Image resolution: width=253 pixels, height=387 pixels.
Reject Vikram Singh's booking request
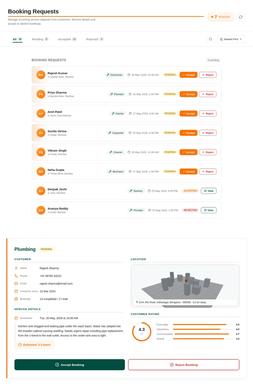(x=208, y=152)
